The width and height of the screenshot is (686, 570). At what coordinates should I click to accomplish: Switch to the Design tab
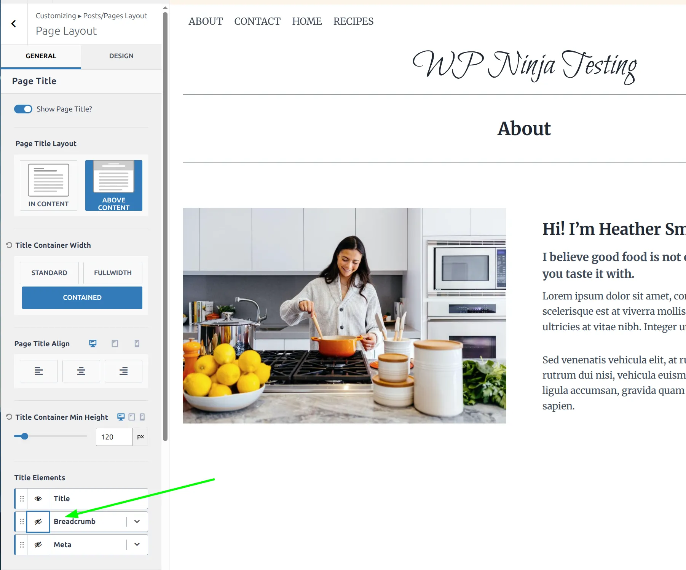coord(121,56)
